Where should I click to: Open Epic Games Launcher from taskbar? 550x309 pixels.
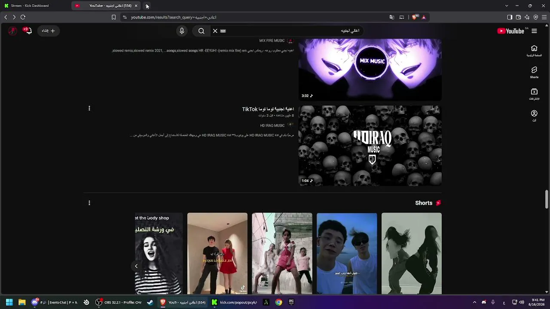point(291,302)
